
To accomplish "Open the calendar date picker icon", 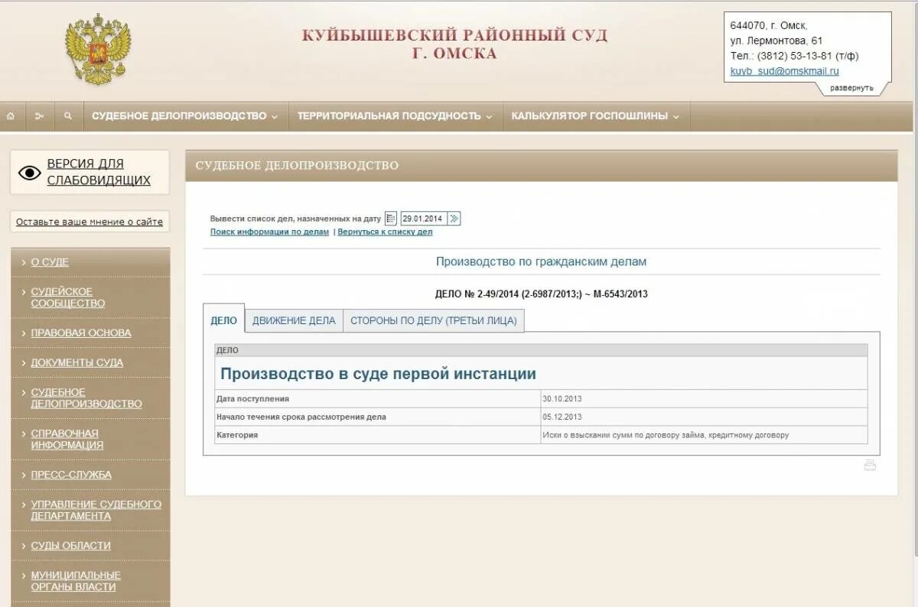I will [x=390, y=218].
